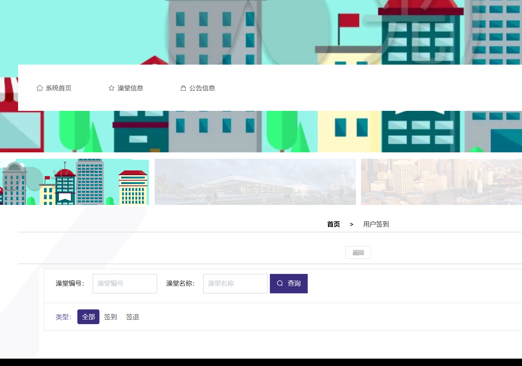Open the 首页 breadcrumb link

(x=333, y=224)
